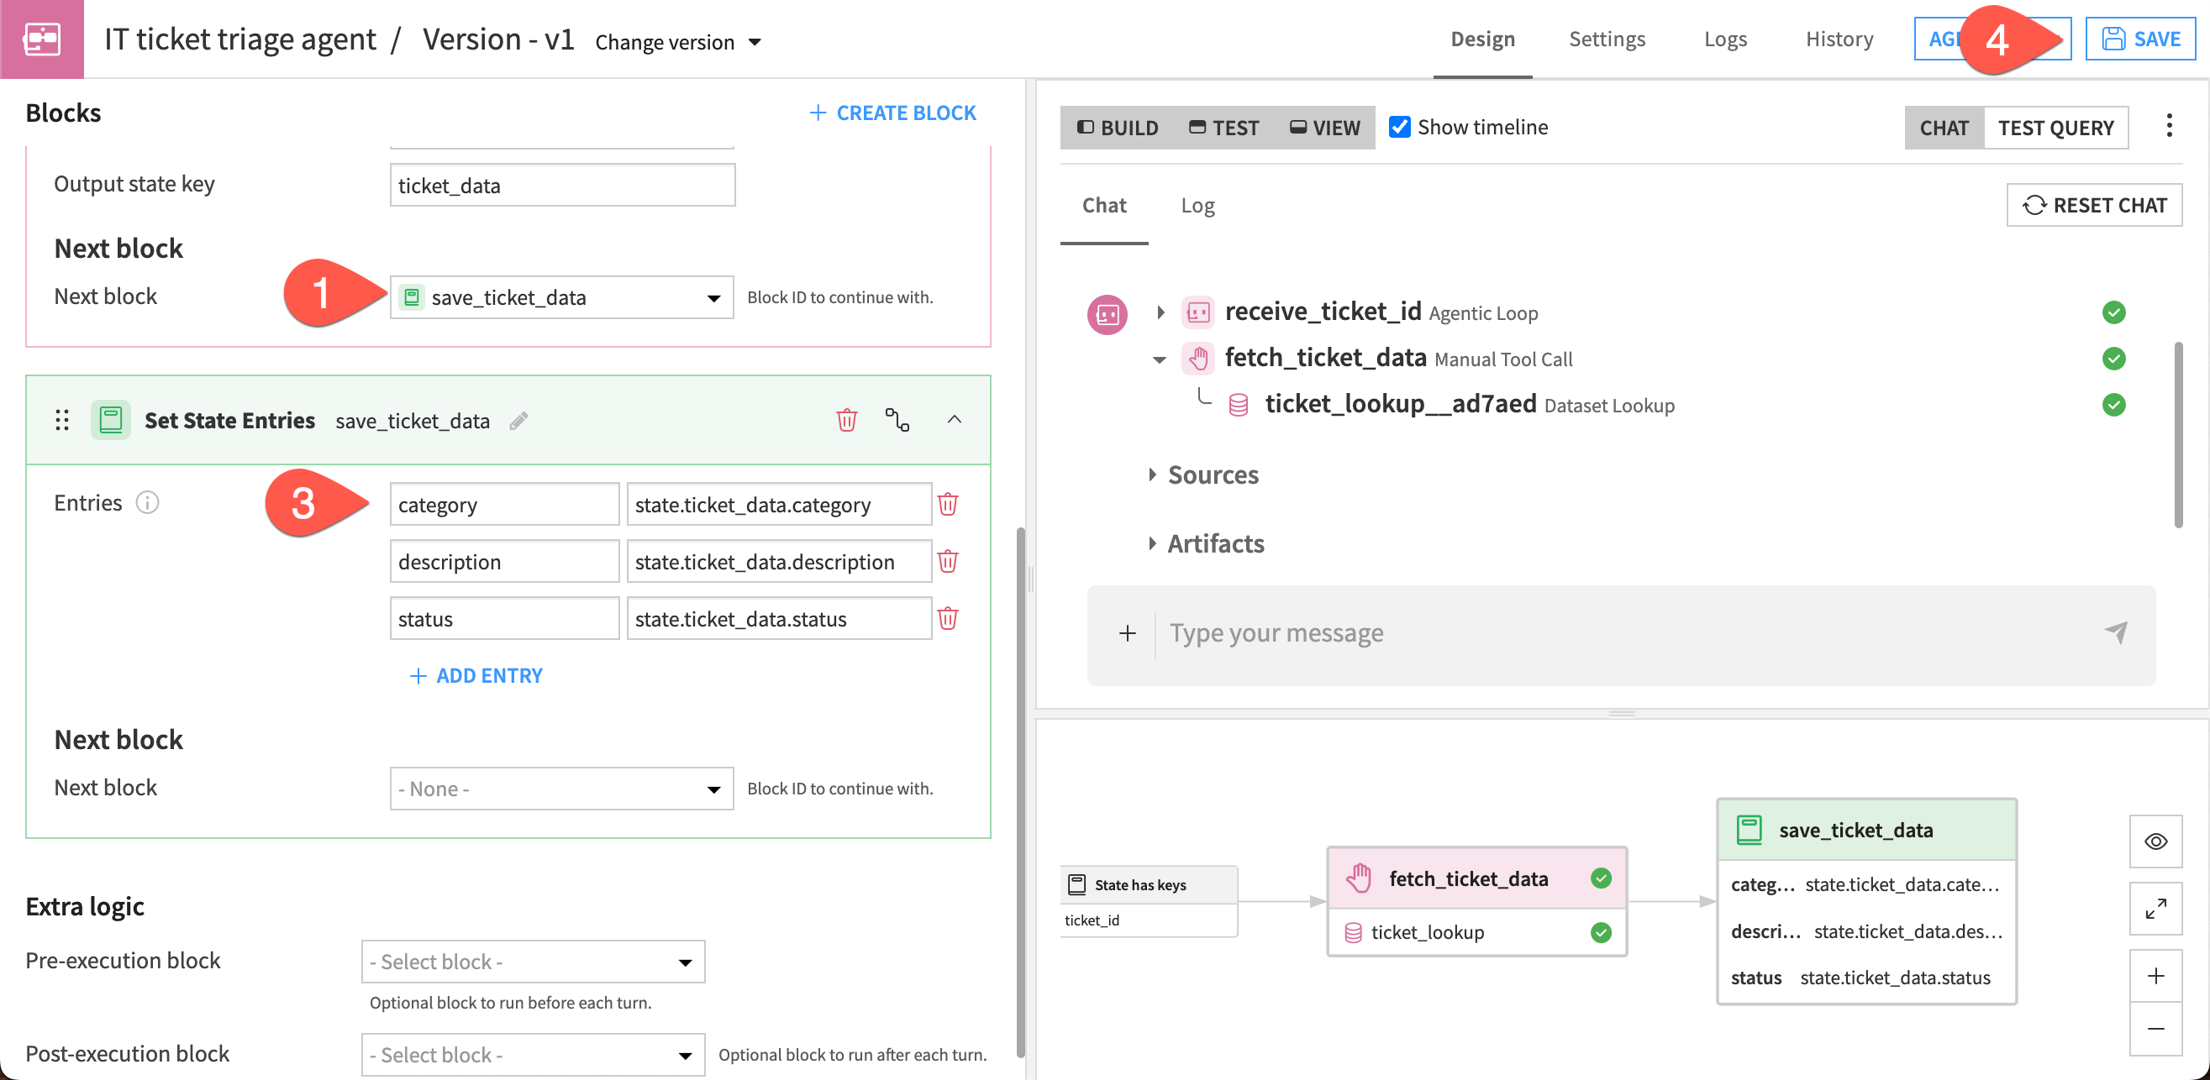Delete the save_ticket_data block with trash icon
This screenshot has width=2210, height=1080.
(x=846, y=420)
